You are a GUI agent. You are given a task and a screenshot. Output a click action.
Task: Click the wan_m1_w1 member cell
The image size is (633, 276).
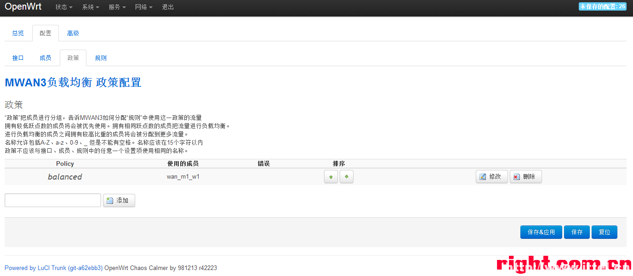tap(183, 177)
